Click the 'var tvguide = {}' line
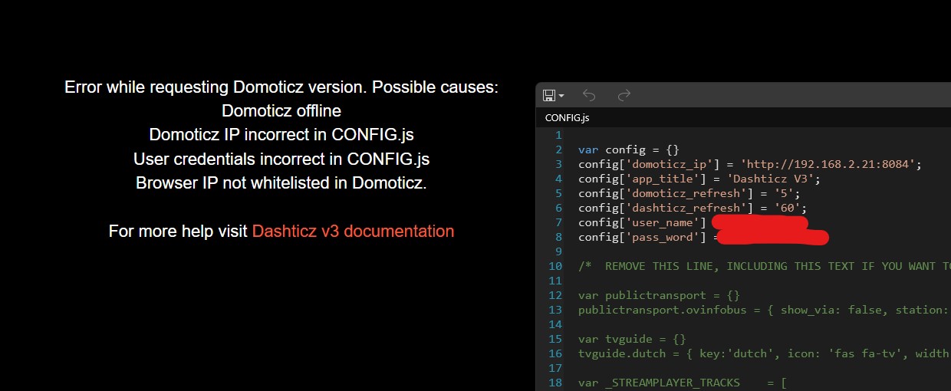The height and width of the screenshot is (391, 951). pos(632,339)
